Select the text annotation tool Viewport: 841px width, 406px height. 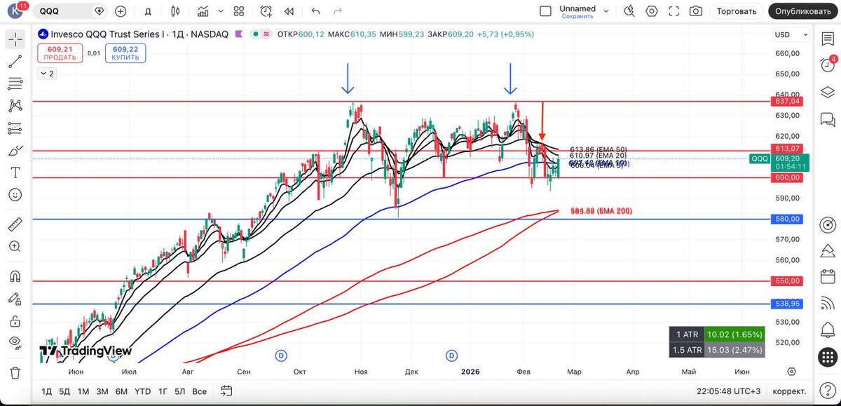15,172
